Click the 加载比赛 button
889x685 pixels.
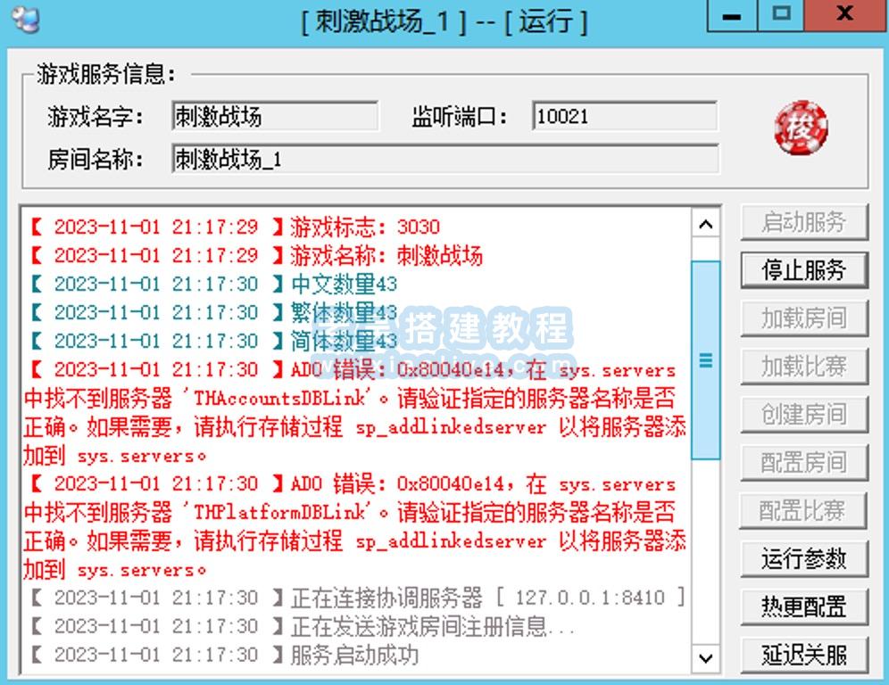pos(803,367)
